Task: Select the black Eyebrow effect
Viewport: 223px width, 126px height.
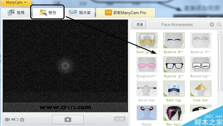Action: pyautogui.click(x=174, y=40)
